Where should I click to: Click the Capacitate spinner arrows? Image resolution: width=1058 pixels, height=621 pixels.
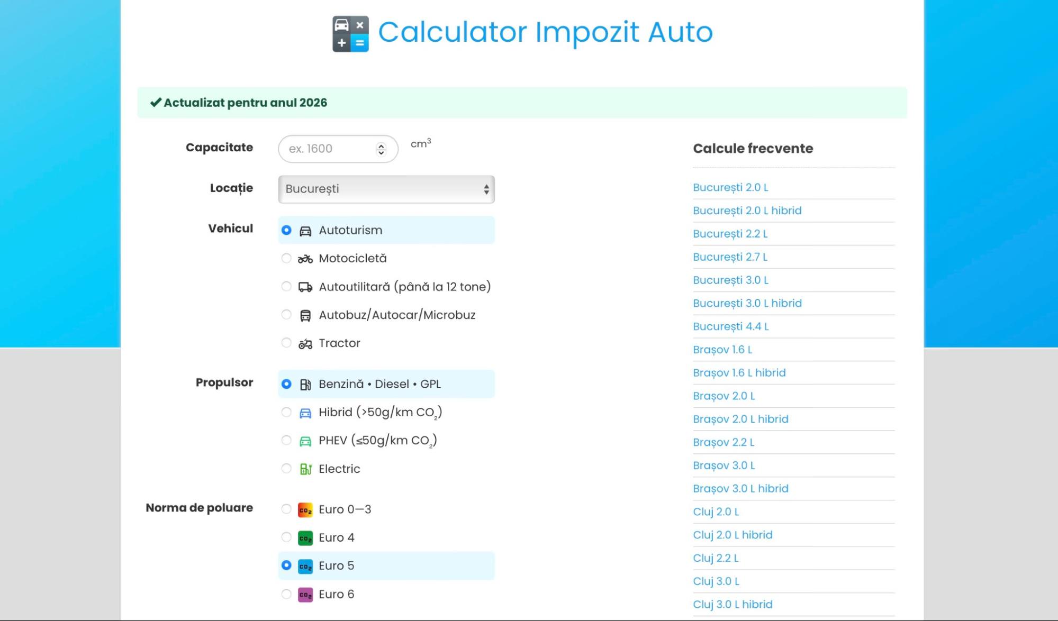(381, 149)
